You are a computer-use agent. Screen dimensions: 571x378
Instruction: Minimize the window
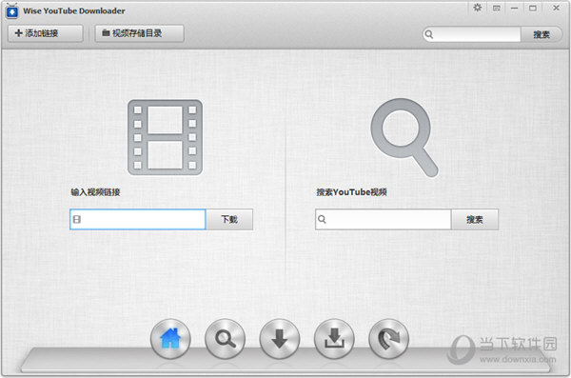click(514, 8)
